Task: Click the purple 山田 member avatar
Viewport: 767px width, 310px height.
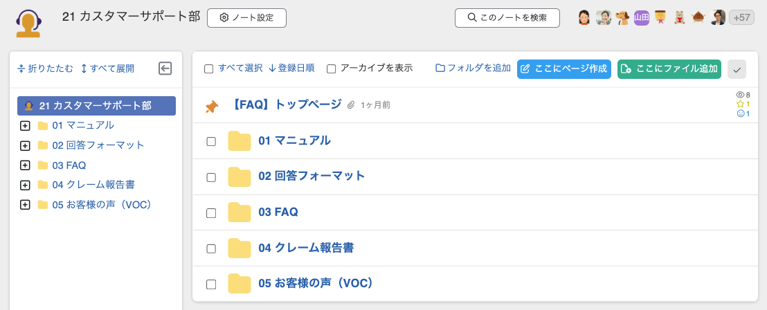Action: pyautogui.click(x=642, y=18)
